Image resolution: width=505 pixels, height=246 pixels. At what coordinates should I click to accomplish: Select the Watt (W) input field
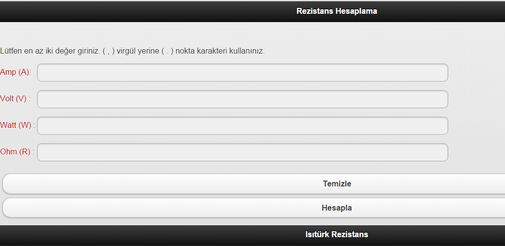[x=243, y=126]
